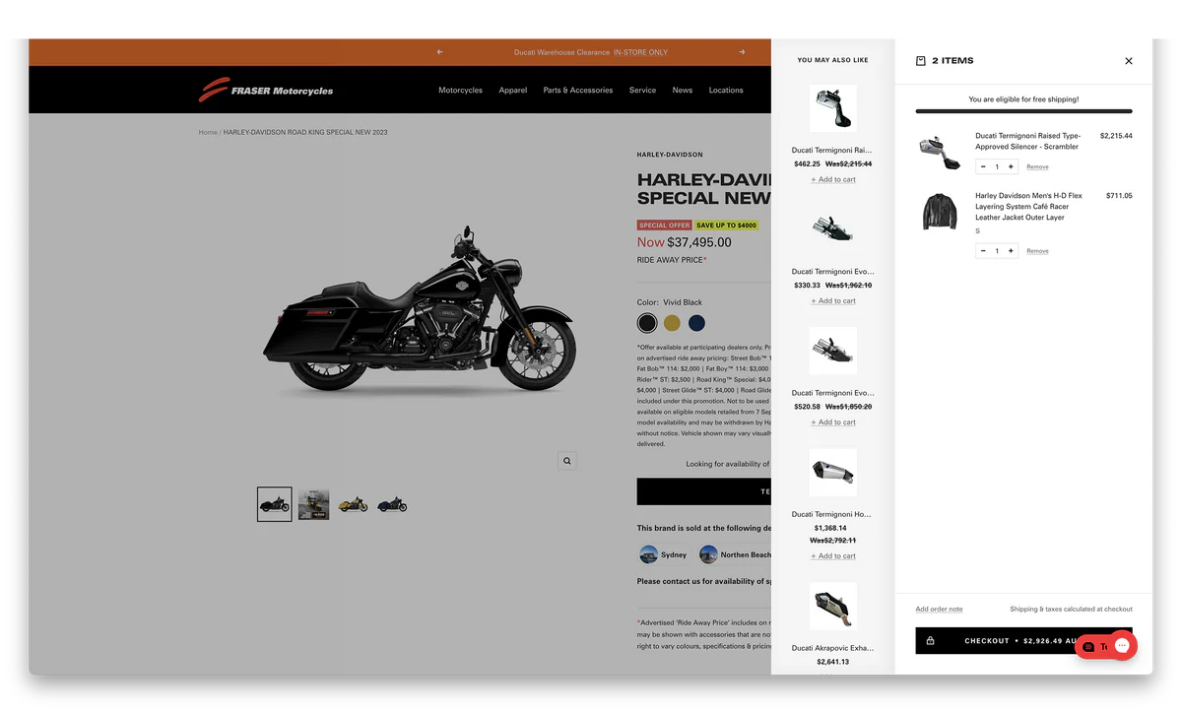Add Ducati Termignoni Rai... ($462.25) to cart
Viewport: 1182px width, 713px height.
click(833, 179)
